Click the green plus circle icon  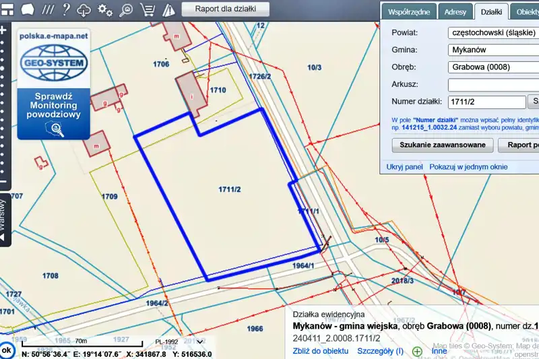pos(417,351)
